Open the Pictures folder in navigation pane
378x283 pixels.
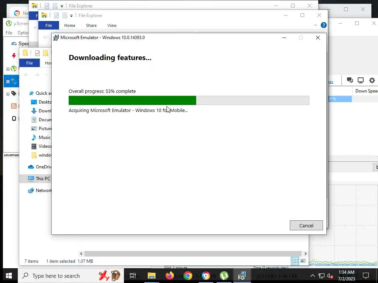pyautogui.click(x=41, y=129)
